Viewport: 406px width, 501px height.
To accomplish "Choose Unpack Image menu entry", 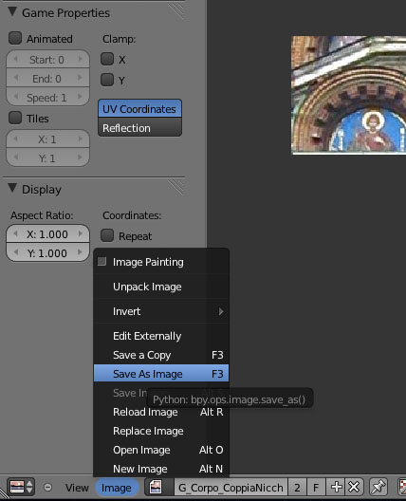I will coord(161,287).
